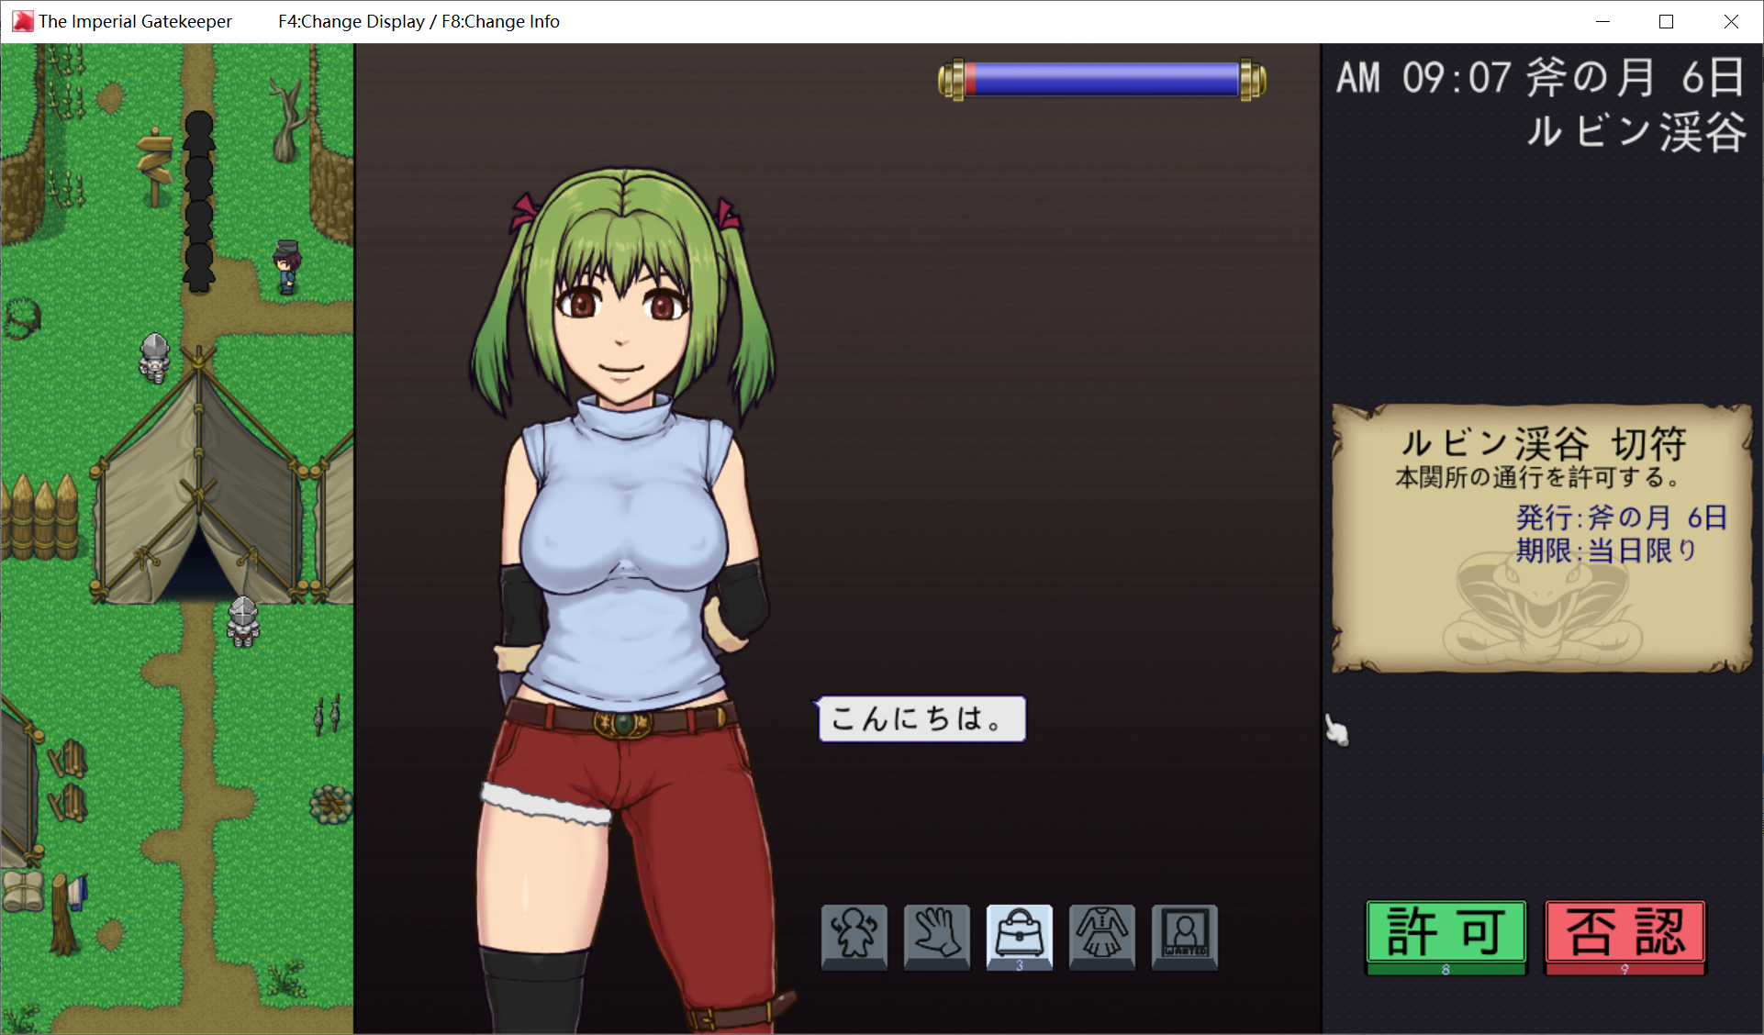Click the armored guard above the tent
1764x1035 pixels.
coord(154,358)
